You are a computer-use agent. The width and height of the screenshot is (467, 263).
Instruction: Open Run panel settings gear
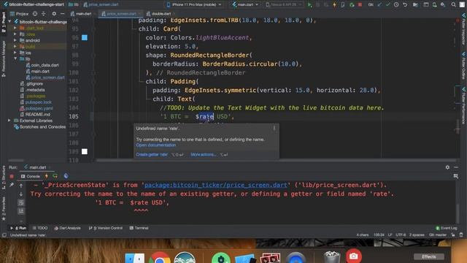(447, 167)
